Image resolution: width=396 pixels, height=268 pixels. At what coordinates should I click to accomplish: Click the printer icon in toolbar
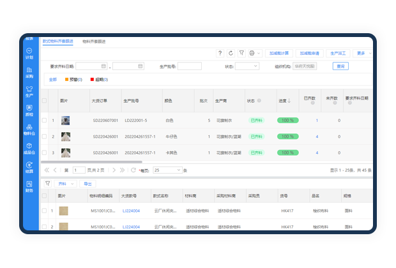pos(252,53)
